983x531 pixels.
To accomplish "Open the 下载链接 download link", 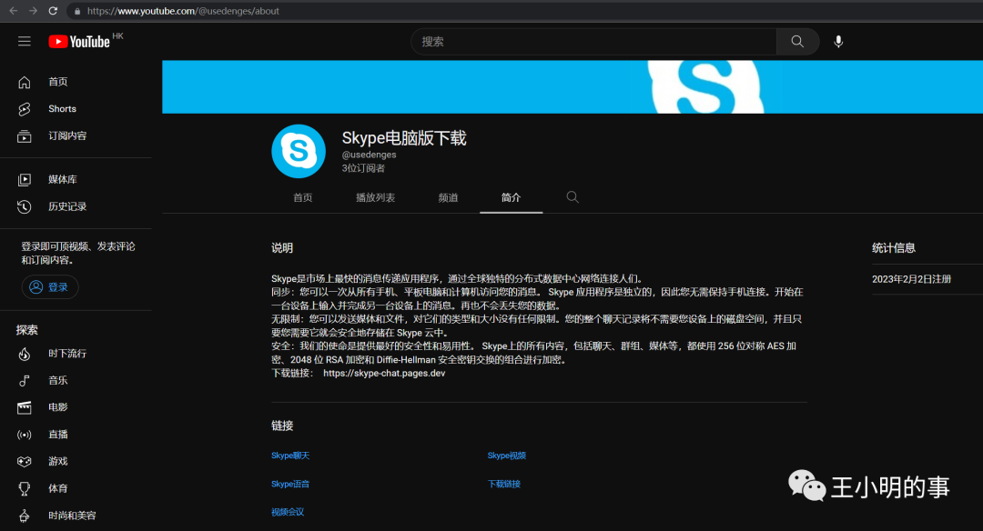I will tap(504, 484).
